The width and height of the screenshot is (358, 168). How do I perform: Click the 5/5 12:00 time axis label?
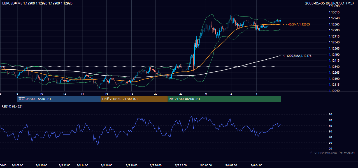point(65,165)
